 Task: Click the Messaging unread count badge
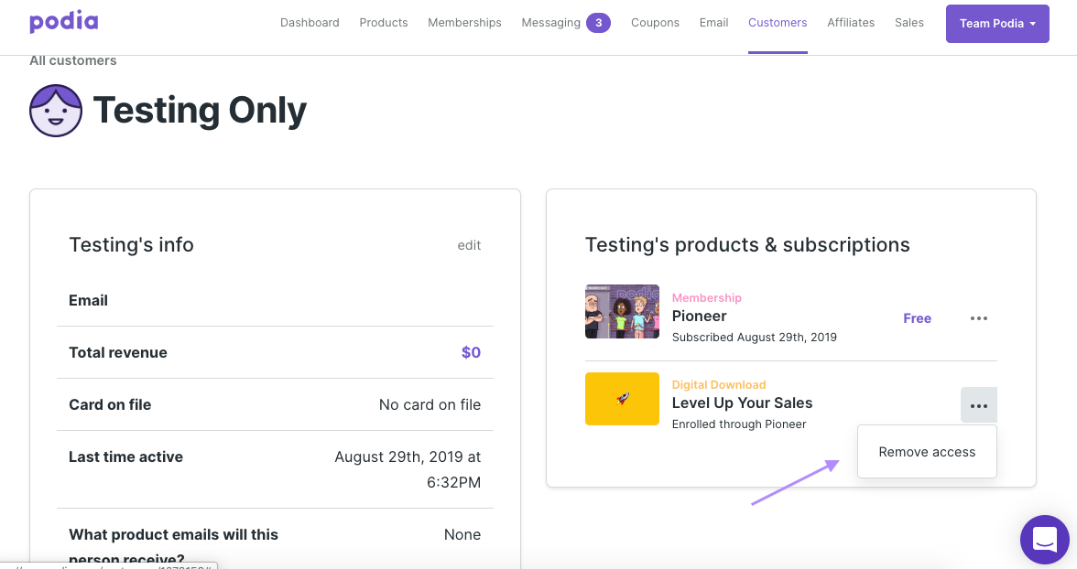coord(598,23)
